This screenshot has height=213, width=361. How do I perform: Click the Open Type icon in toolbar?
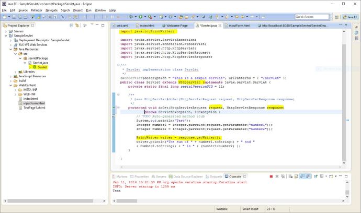[181, 17]
